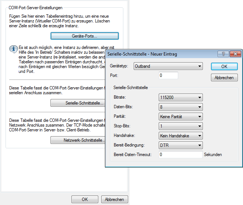The height and width of the screenshot is (205, 243).
Task: Confirm the new entry with dialog OK button
Action: (224, 67)
